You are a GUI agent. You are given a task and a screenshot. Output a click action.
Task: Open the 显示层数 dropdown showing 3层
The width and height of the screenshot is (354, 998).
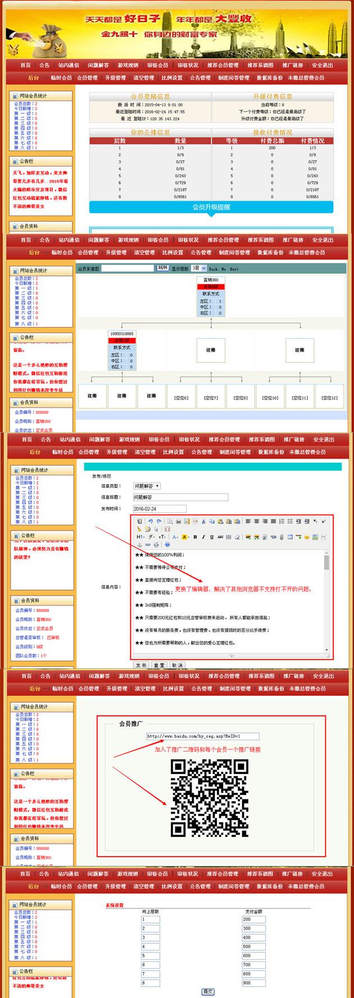199,268
